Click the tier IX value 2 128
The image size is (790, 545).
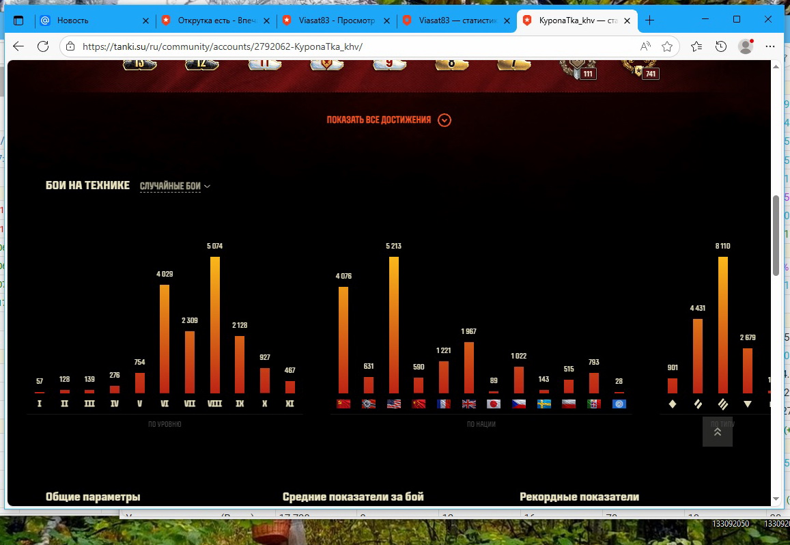point(240,325)
